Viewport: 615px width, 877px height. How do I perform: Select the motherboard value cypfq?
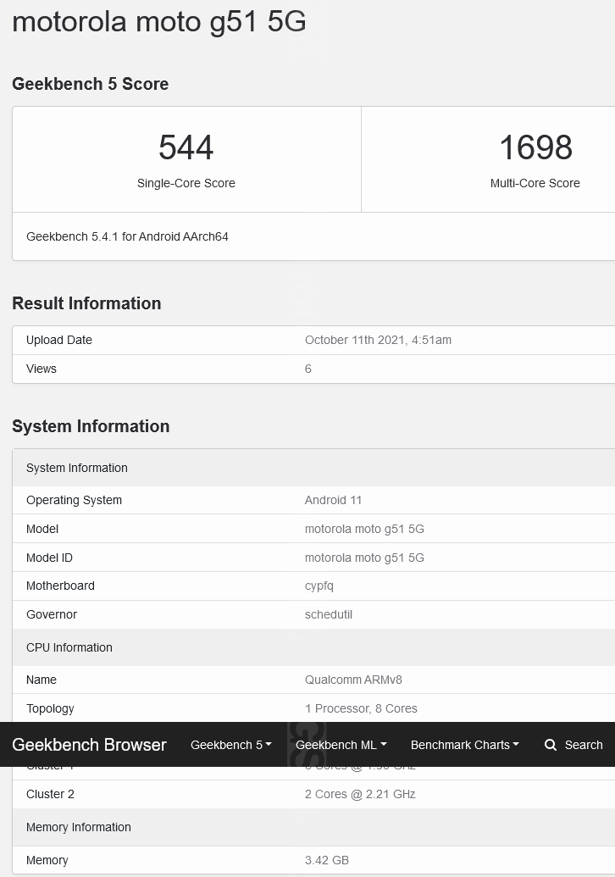(x=319, y=586)
